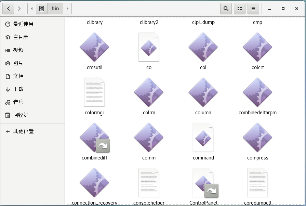Click the video icon beside 视频
Viewport: 306px width, 206px height.
[8, 50]
